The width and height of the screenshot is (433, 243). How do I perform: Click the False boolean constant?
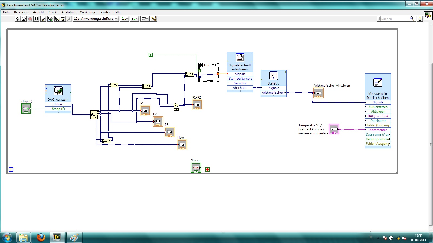tap(151, 55)
